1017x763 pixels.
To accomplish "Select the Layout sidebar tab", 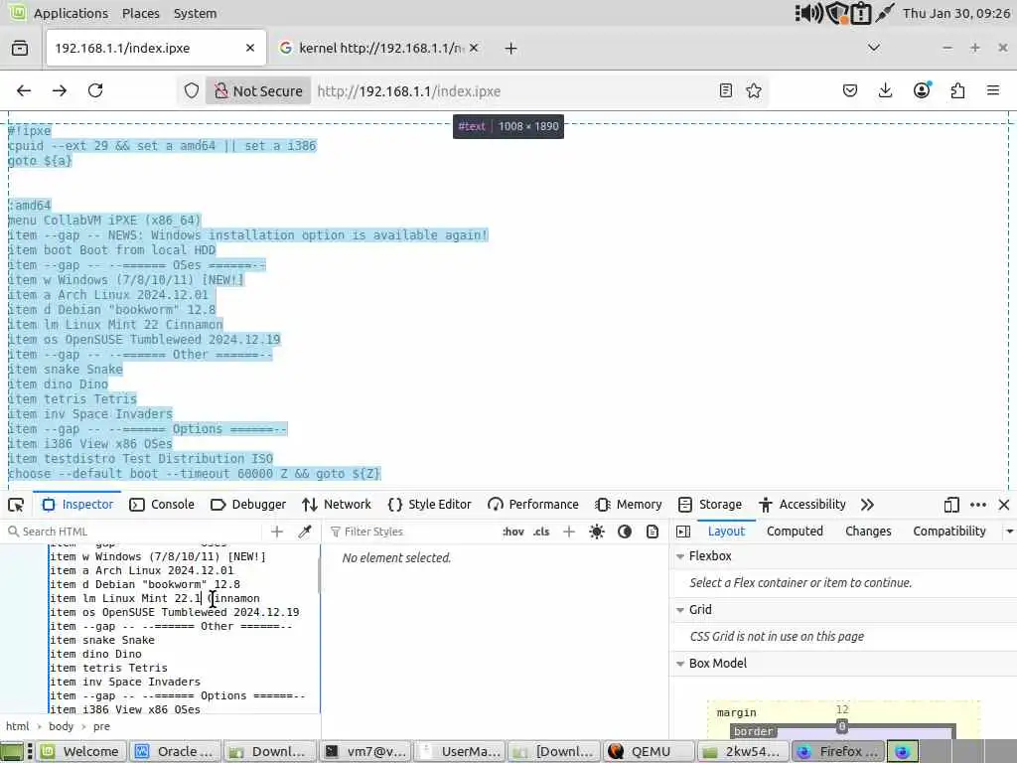I will click(726, 532).
